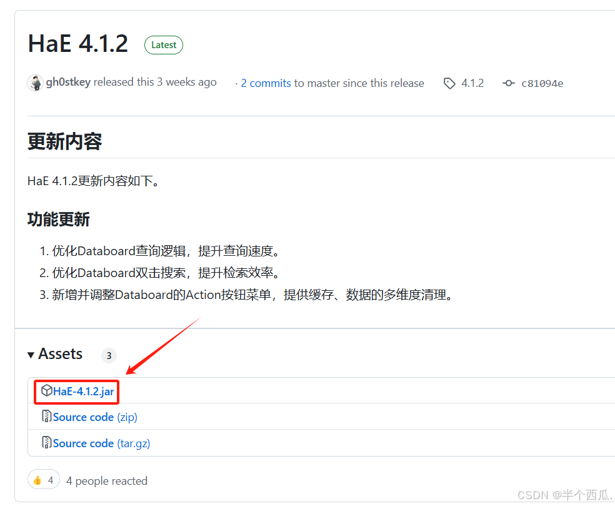This screenshot has height=506, width=615.
Task: Click the 功能更新 heading
Action: click(59, 219)
